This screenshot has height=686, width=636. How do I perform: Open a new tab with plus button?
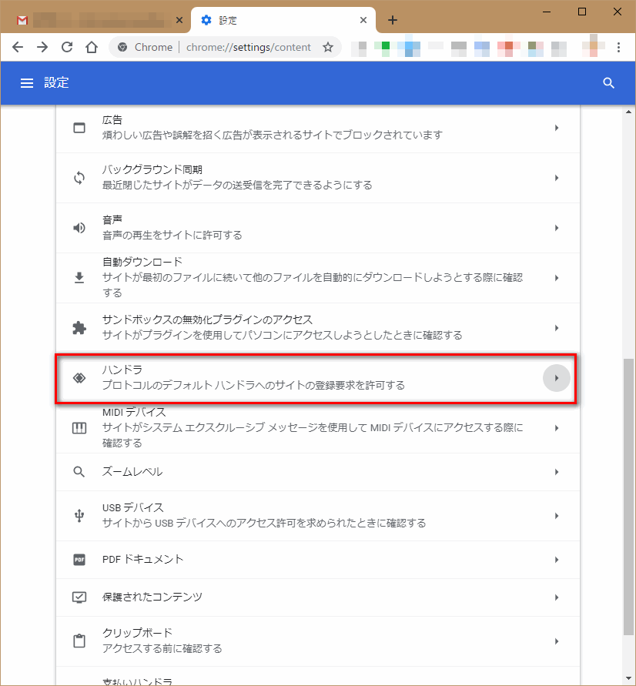click(x=393, y=20)
